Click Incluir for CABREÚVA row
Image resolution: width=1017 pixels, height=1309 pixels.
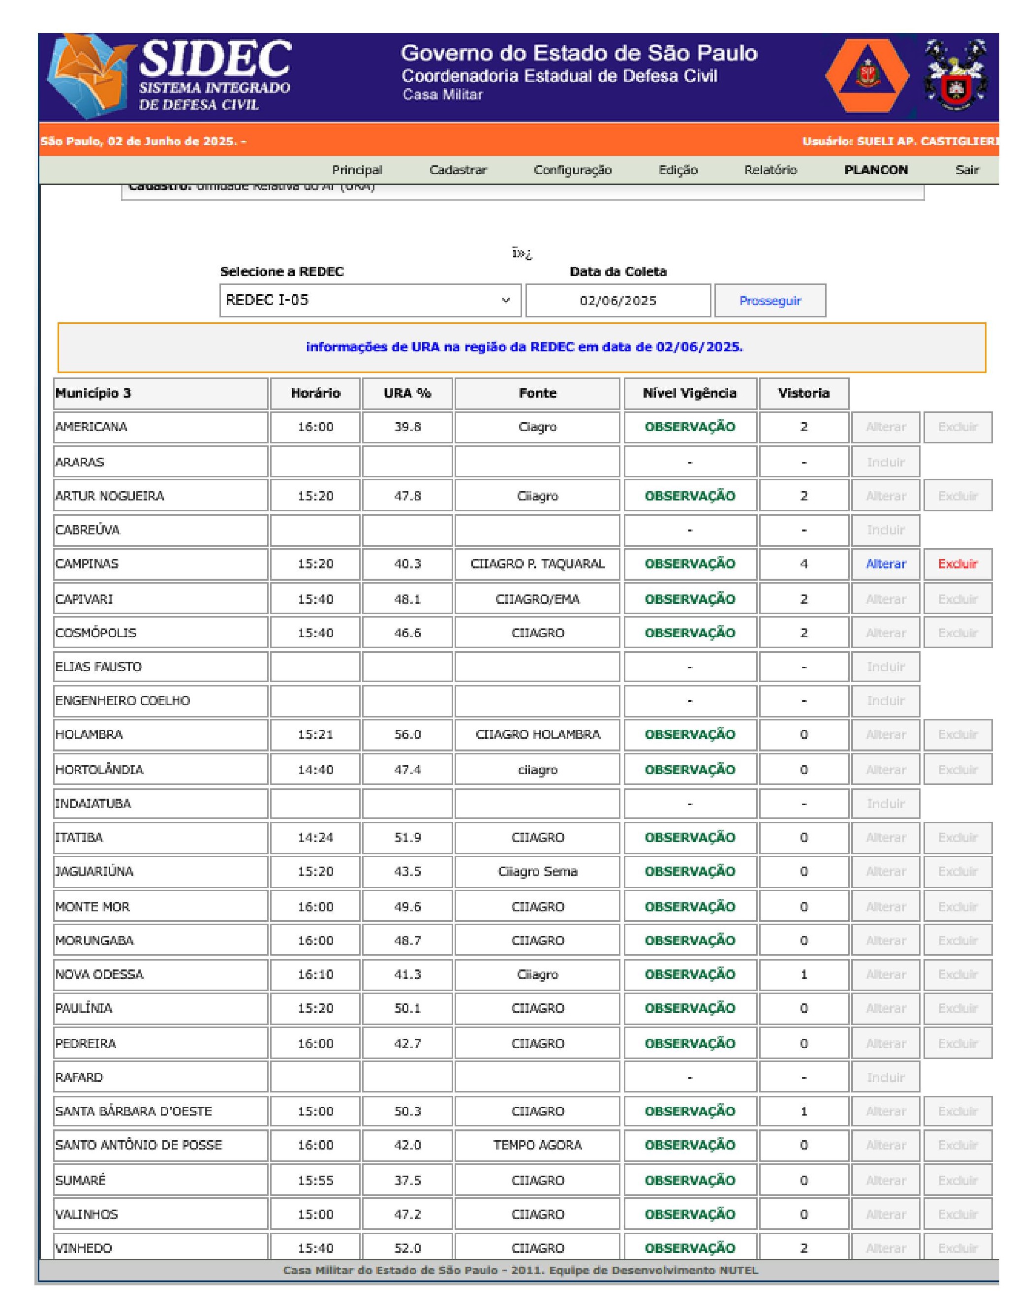(886, 530)
